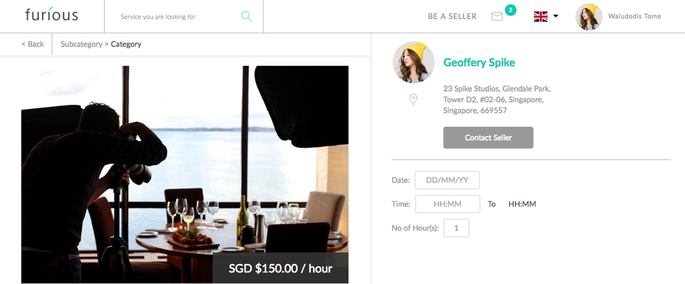Open the messages envelope icon
The image size is (685, 284).
tap(497, 17)
